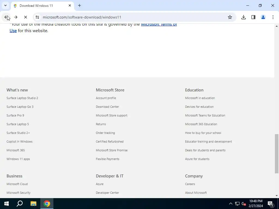
Task: Open the notification center icon
Action: point(270,204)
